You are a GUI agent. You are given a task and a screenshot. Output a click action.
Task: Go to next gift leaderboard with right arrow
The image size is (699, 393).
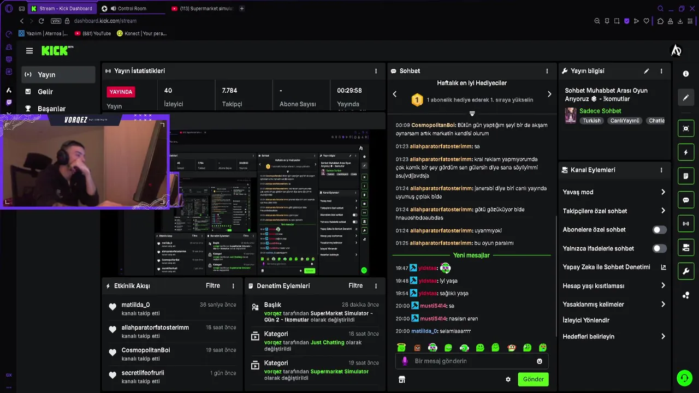click(x=549, y=94)
